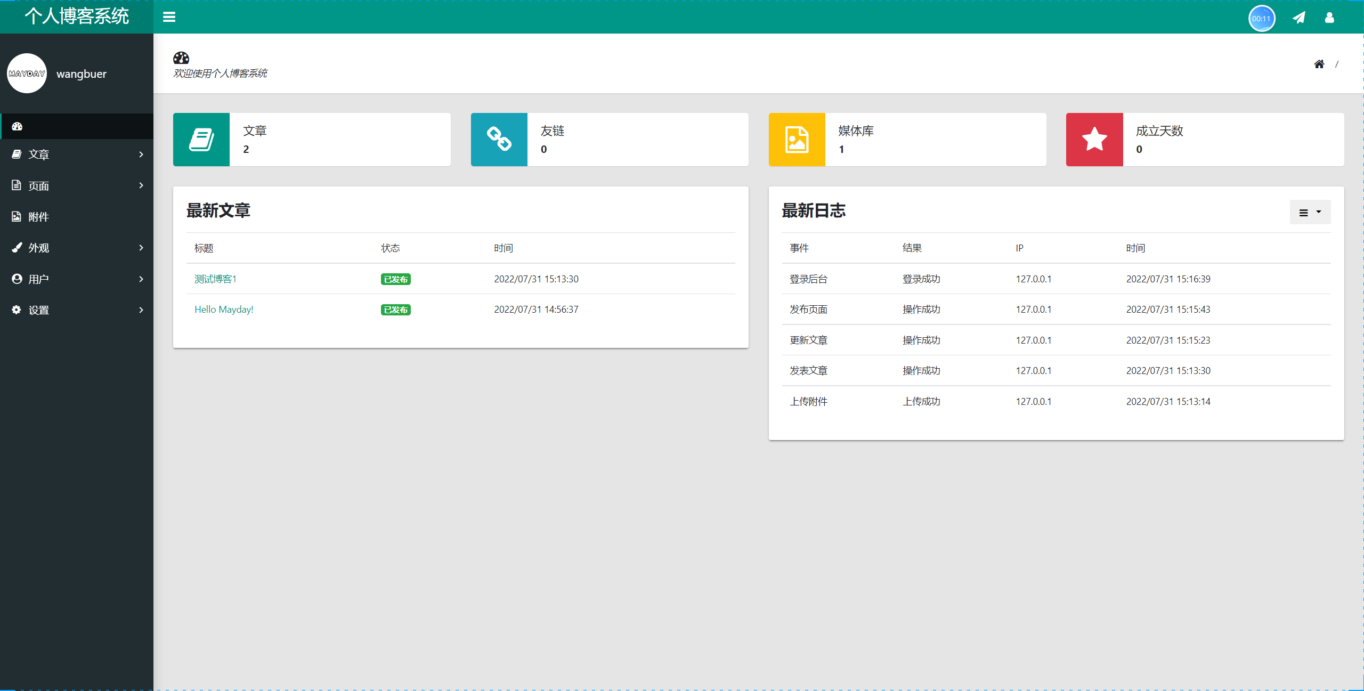Viewport: 1364px width, 691px height.
Task: Open messages via the paper plane icon
Action: 1299,17
